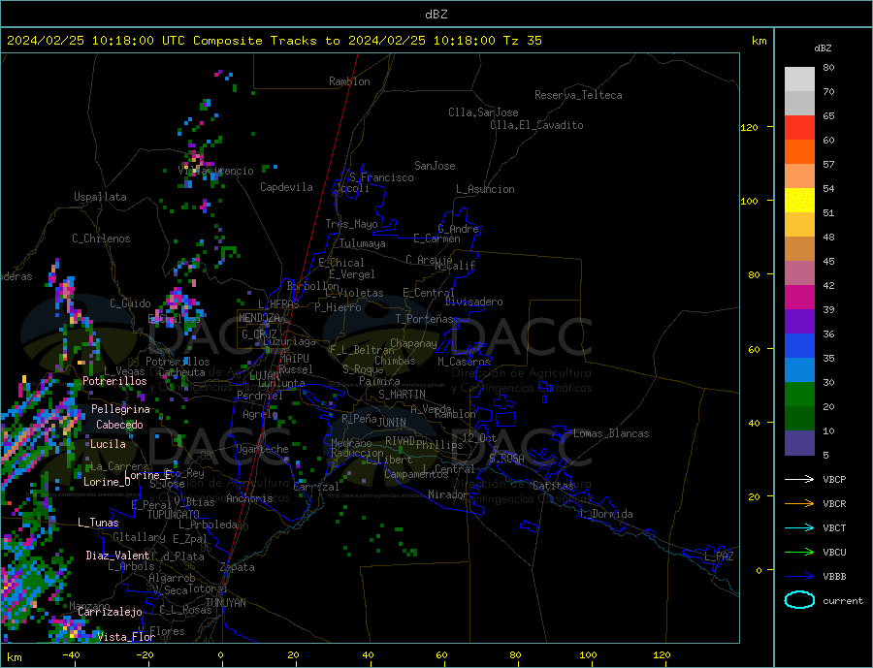Select the green VBCU arrow symbol
This screenshot has width=873, height=668.
(799, 553)
